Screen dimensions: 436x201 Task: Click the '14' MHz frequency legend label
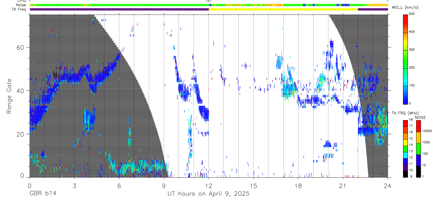coord(411,145)
